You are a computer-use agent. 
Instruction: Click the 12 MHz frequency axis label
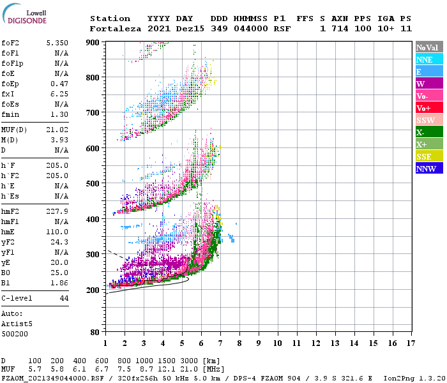pyautogui.click(x=316, y=343)
